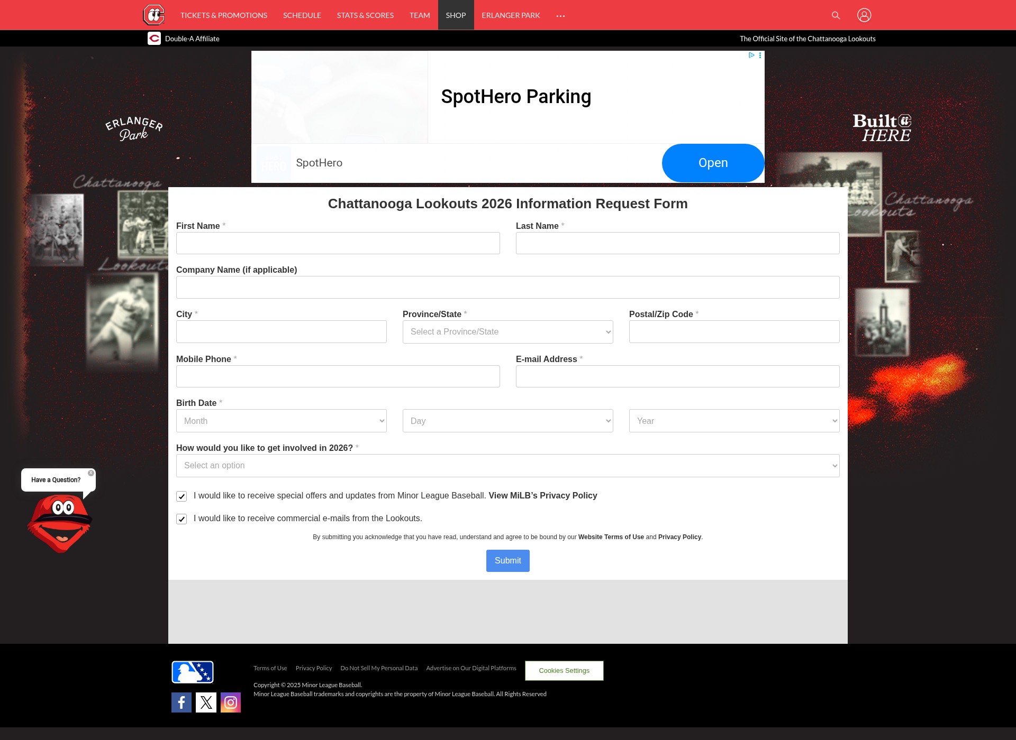Viewport: 1016px width, 740px height.
Task: Click the Built Here logo graphic
Action: pyautogui.click(x=882, y=127)
